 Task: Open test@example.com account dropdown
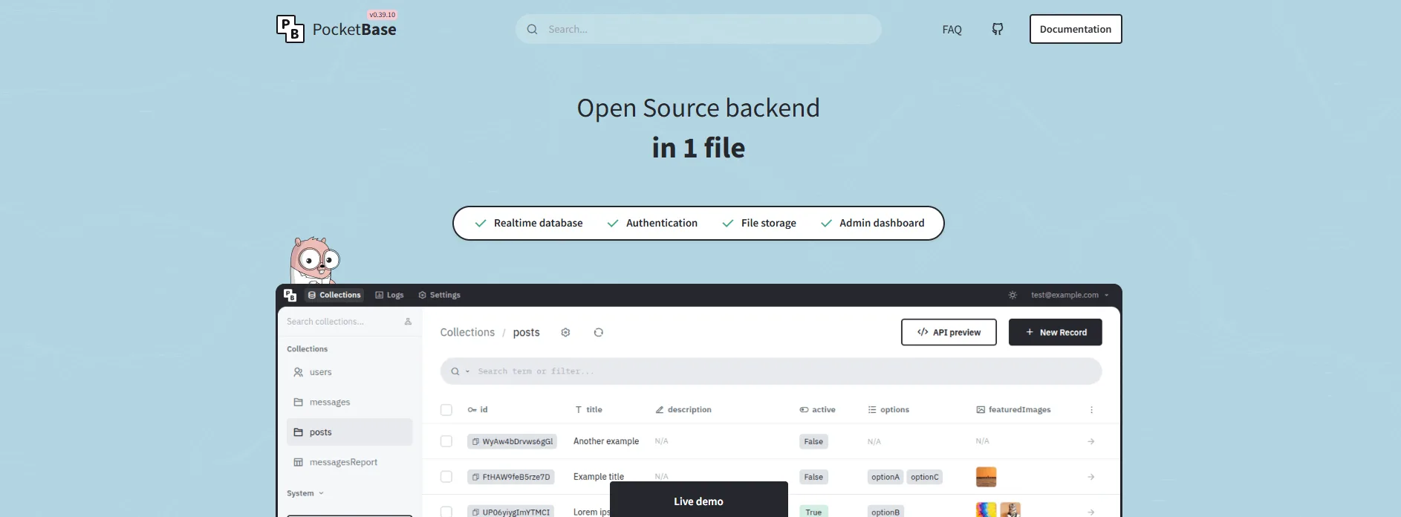[1070, 295]
